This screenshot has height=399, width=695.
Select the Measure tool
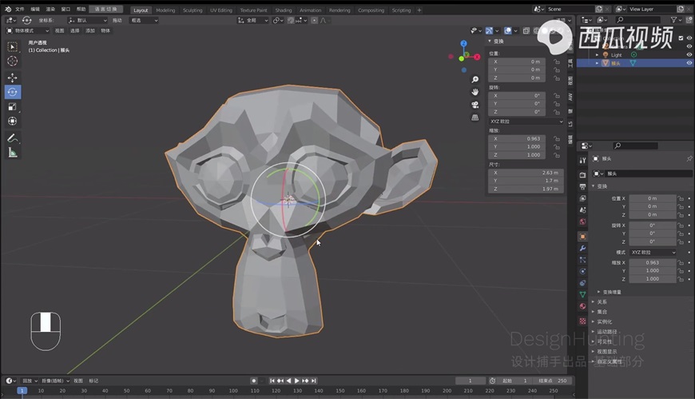[13, 153]
